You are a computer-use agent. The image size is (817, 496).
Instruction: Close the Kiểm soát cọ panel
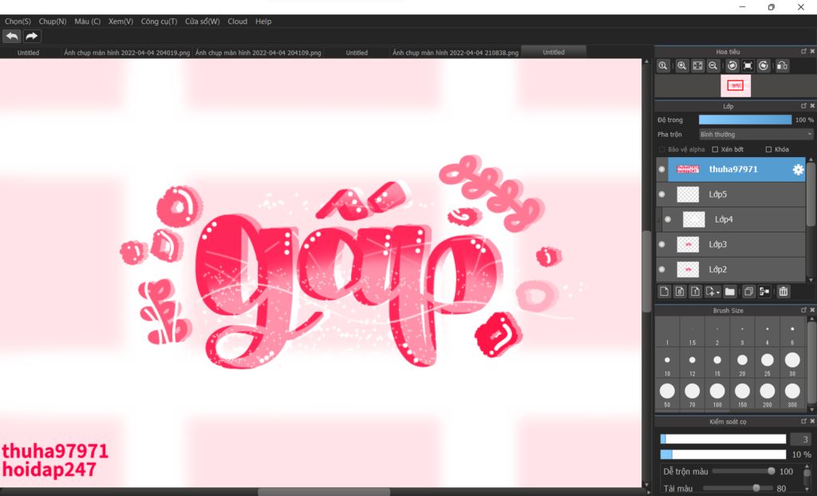[x=811, y=421]
